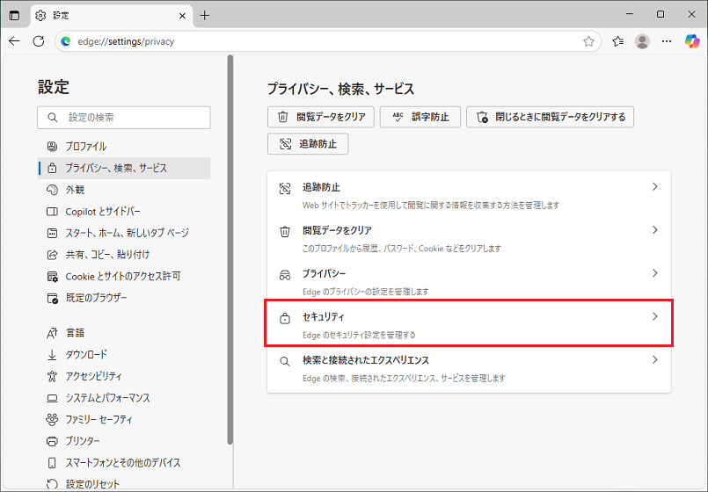Viewport: 708px width, 492px height.
Task: Open the profile avatar icon
Action: pos(642,41)
